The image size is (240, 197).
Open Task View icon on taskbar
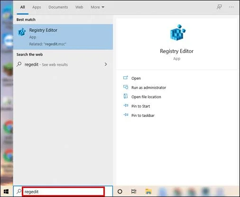[134, 191]
